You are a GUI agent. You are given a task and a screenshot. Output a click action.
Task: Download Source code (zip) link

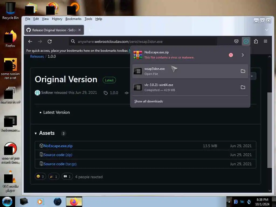coord(58,155)
